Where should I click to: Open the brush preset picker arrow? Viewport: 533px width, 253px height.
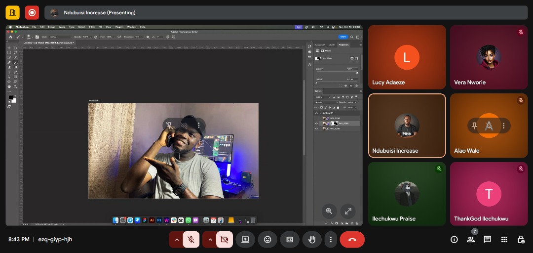(x=32, y=37)
